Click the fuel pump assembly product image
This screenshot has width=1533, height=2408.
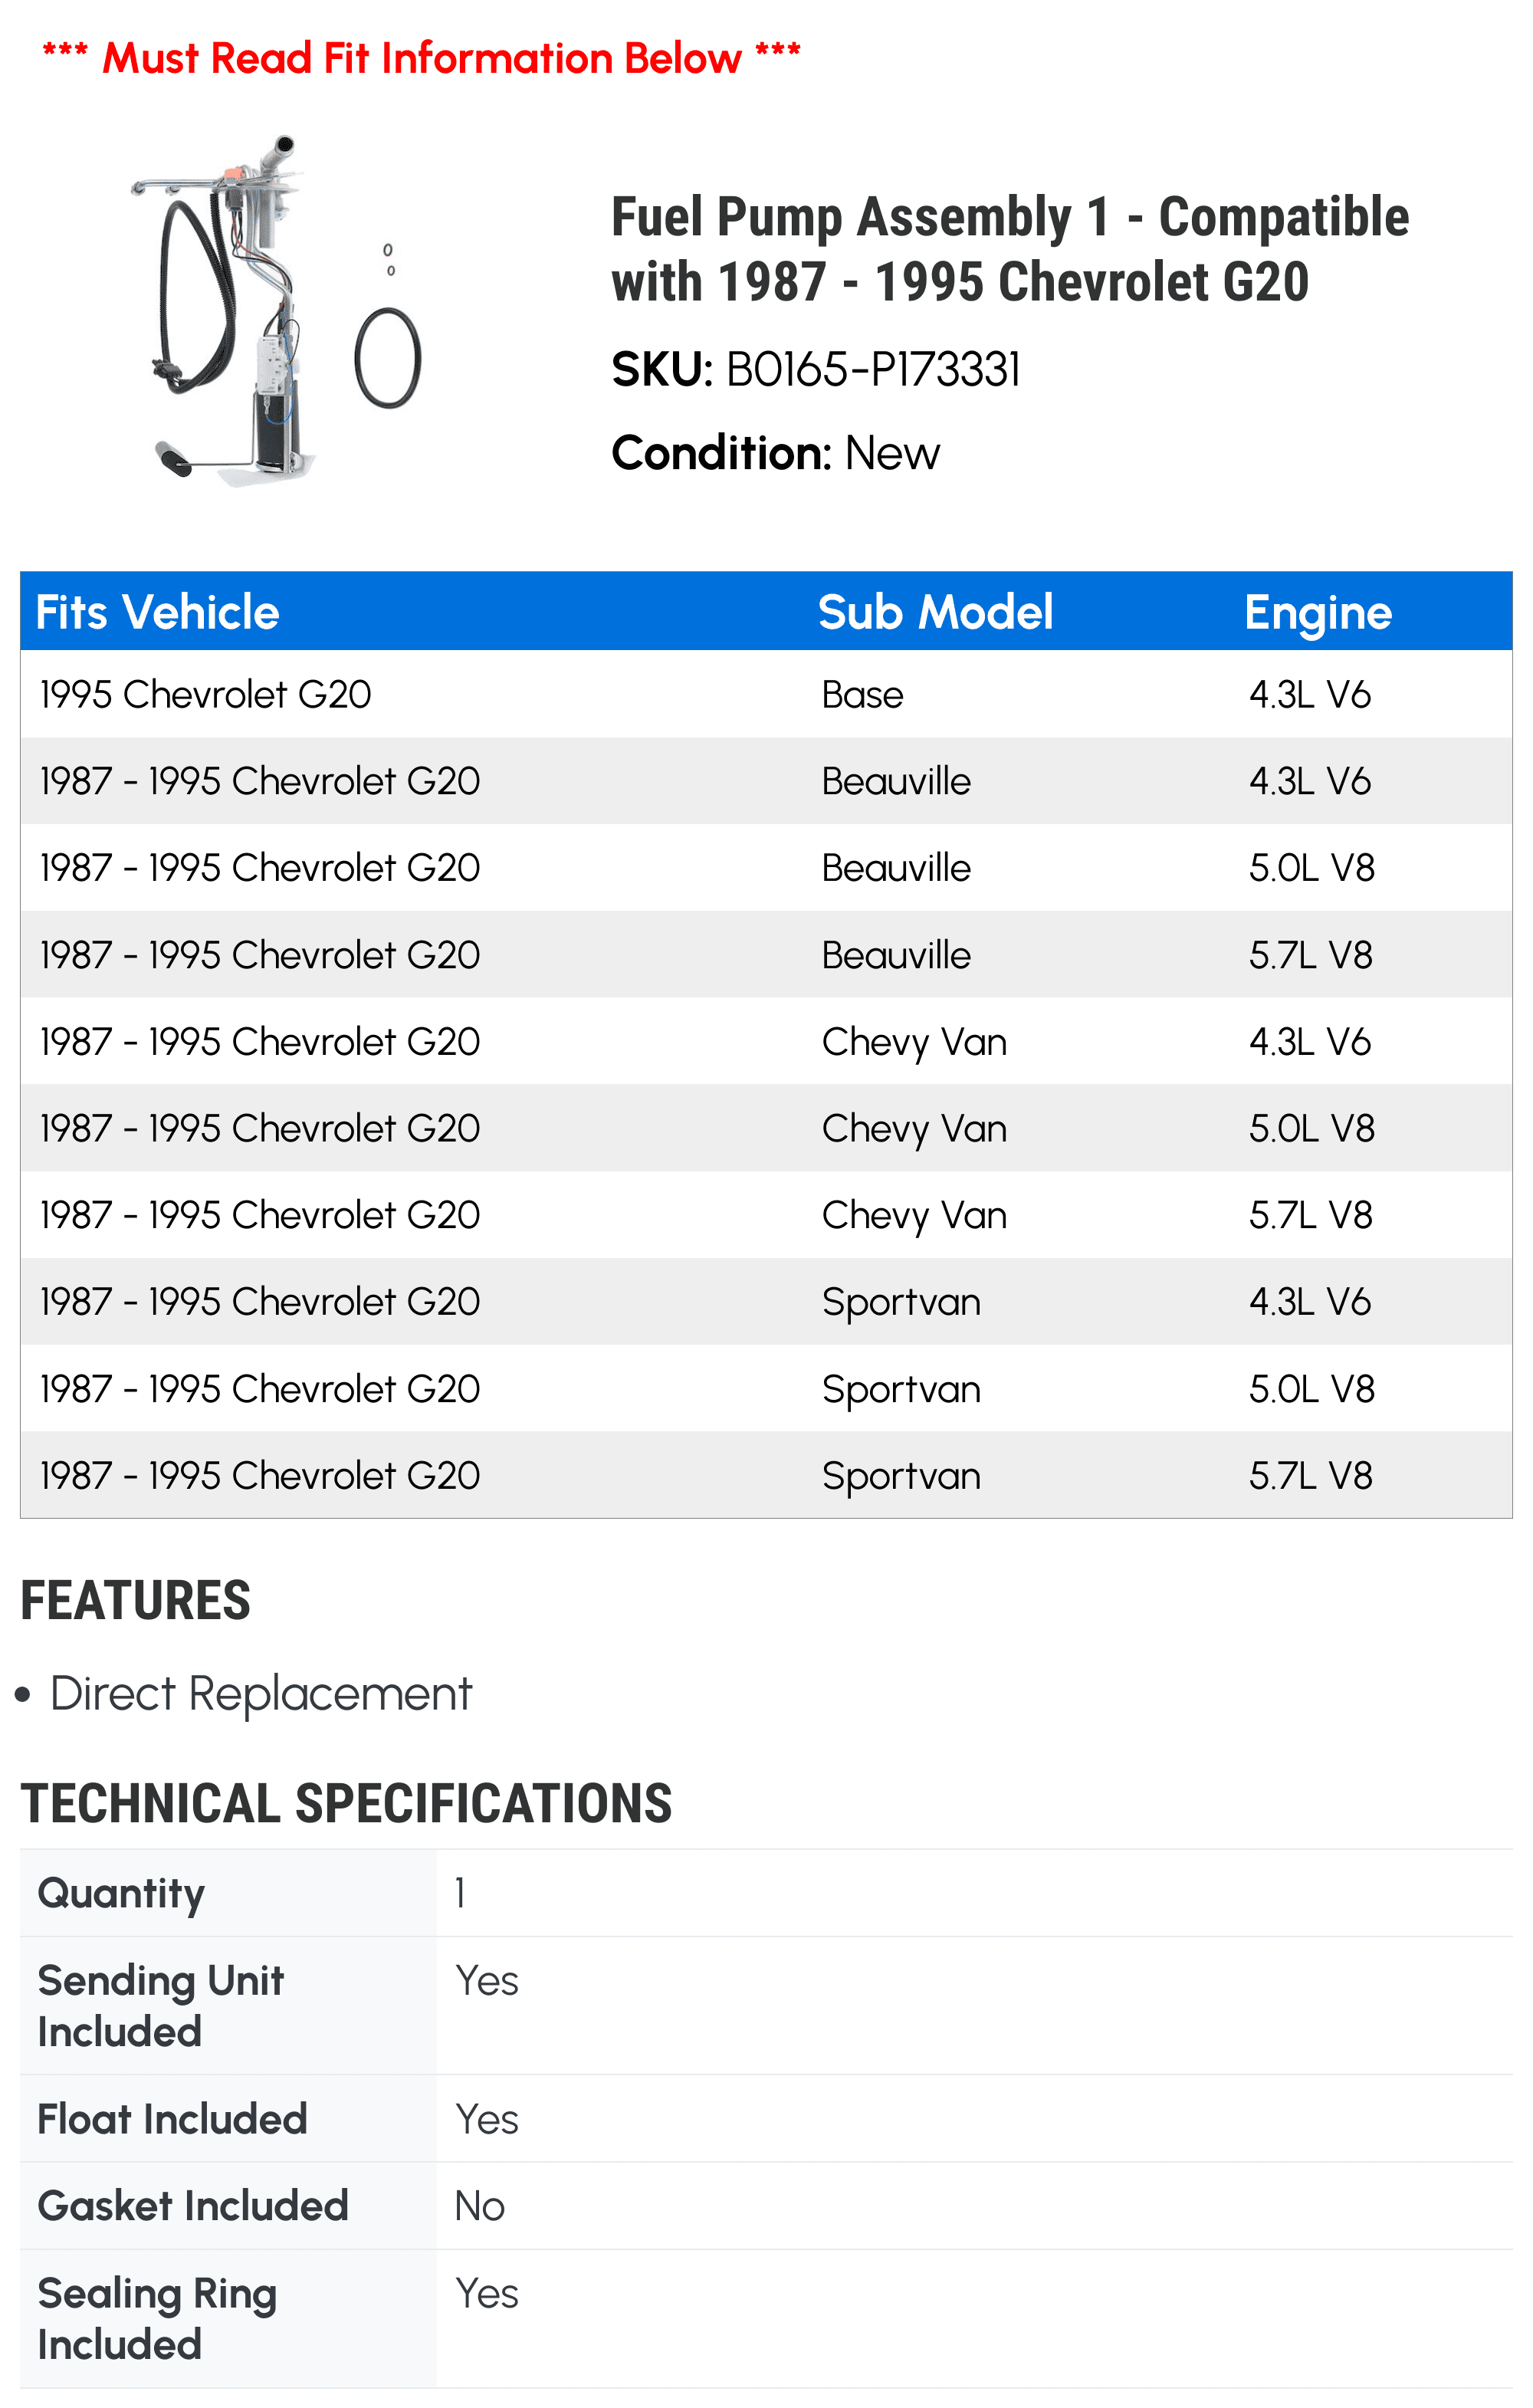click(x=275, y=312)
